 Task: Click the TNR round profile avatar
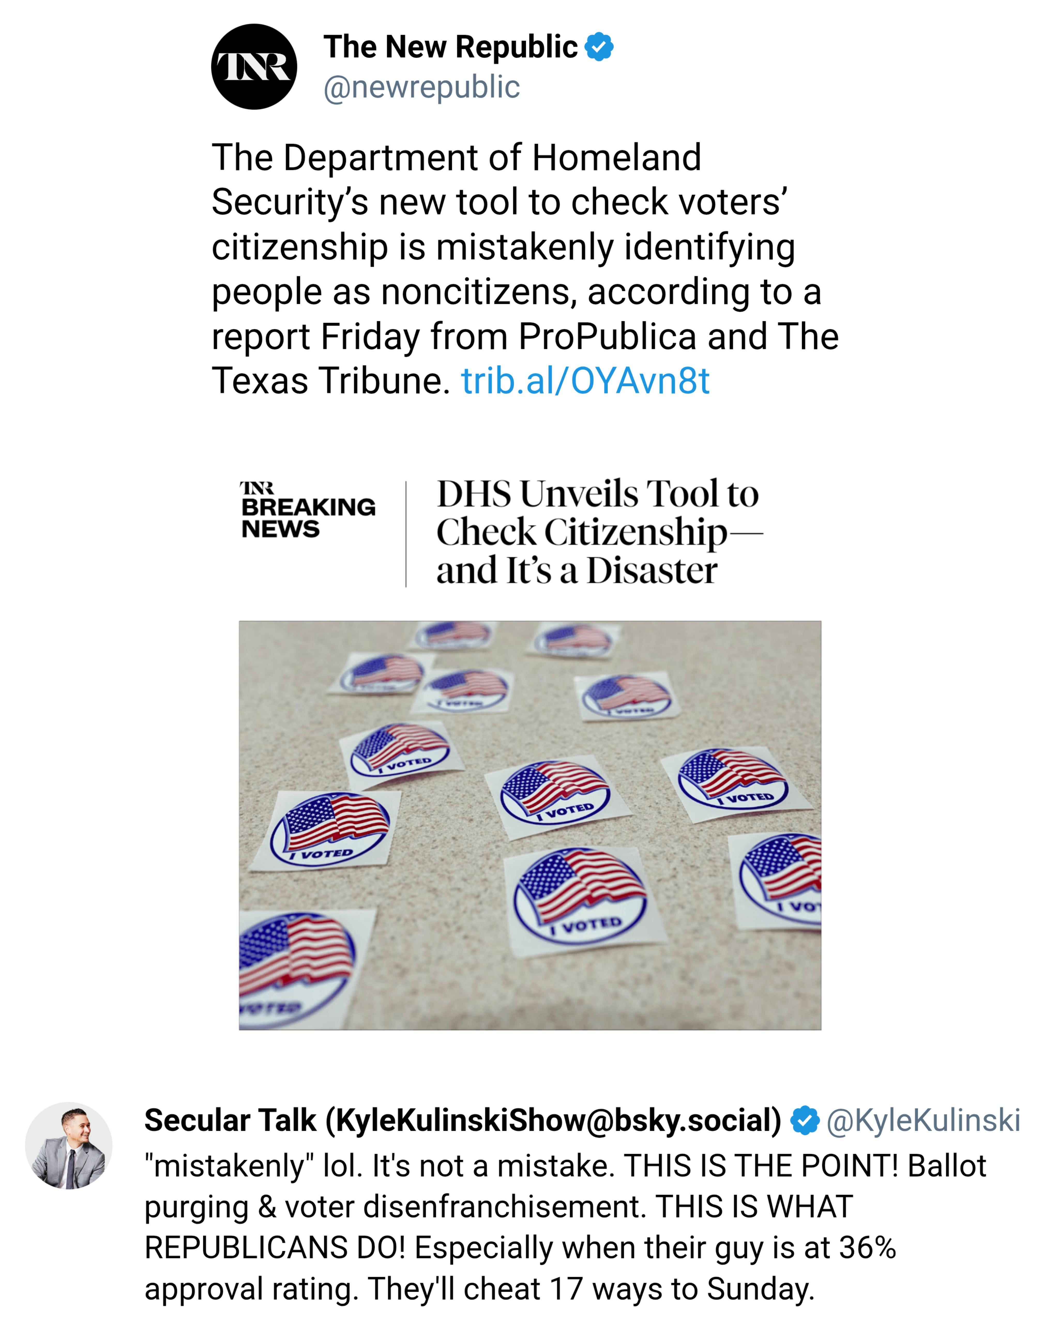[x=254, y=67]
